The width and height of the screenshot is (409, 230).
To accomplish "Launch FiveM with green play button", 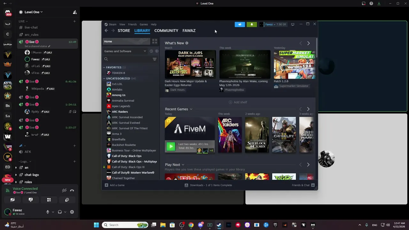I will (x=171, y=146).
